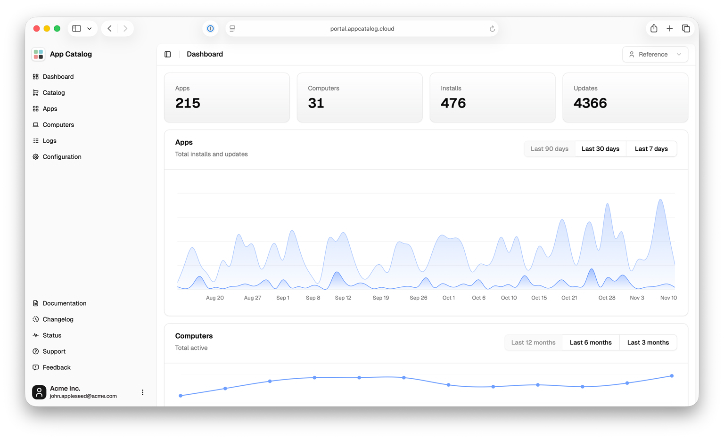Go to Apps in the sidebar

49,109
